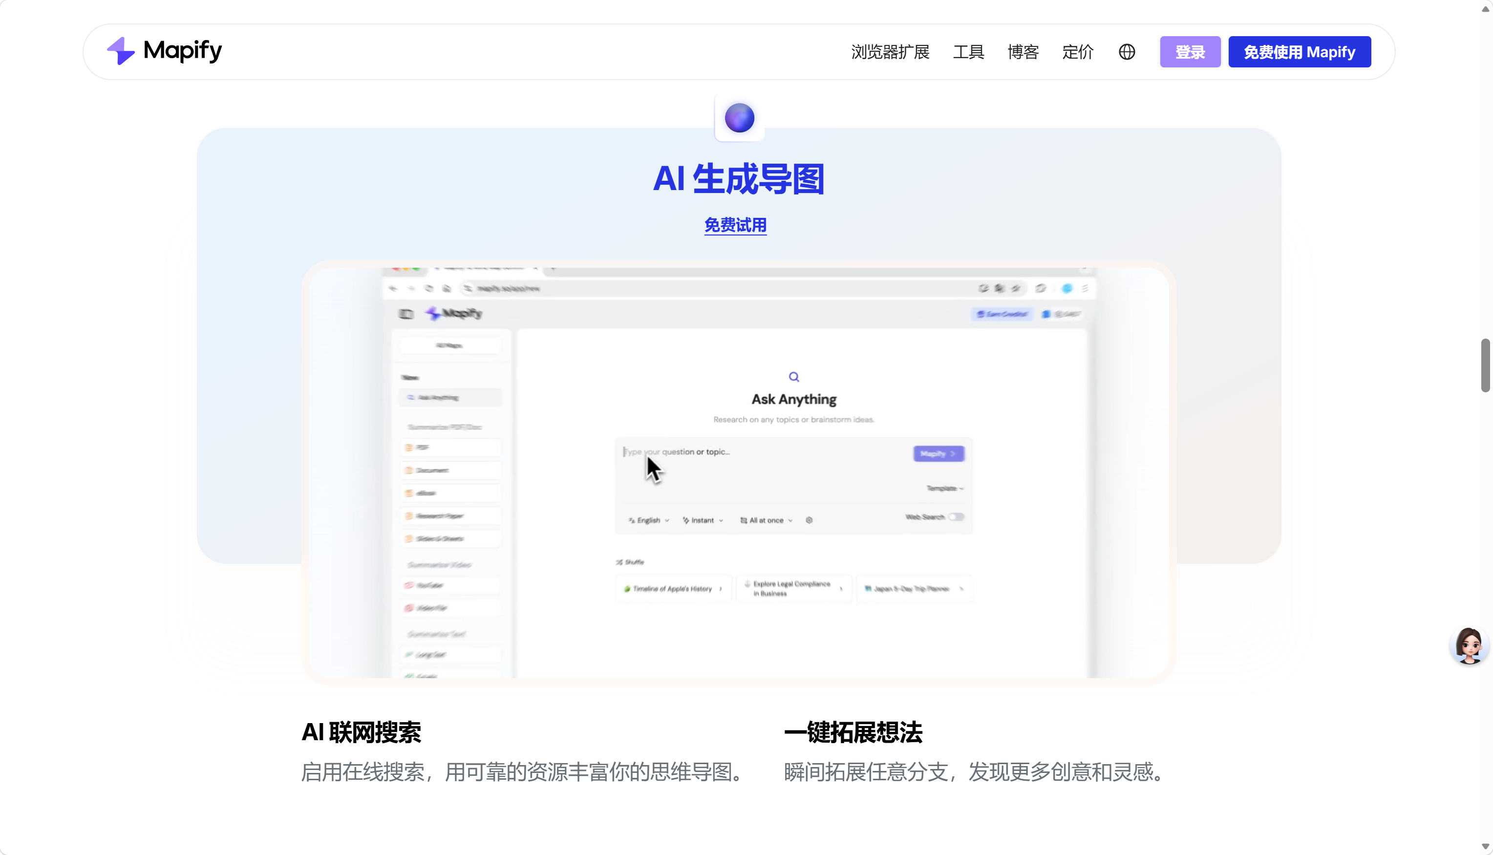
Task: Open the language globe selector
Action: (x=1127, y=52)
